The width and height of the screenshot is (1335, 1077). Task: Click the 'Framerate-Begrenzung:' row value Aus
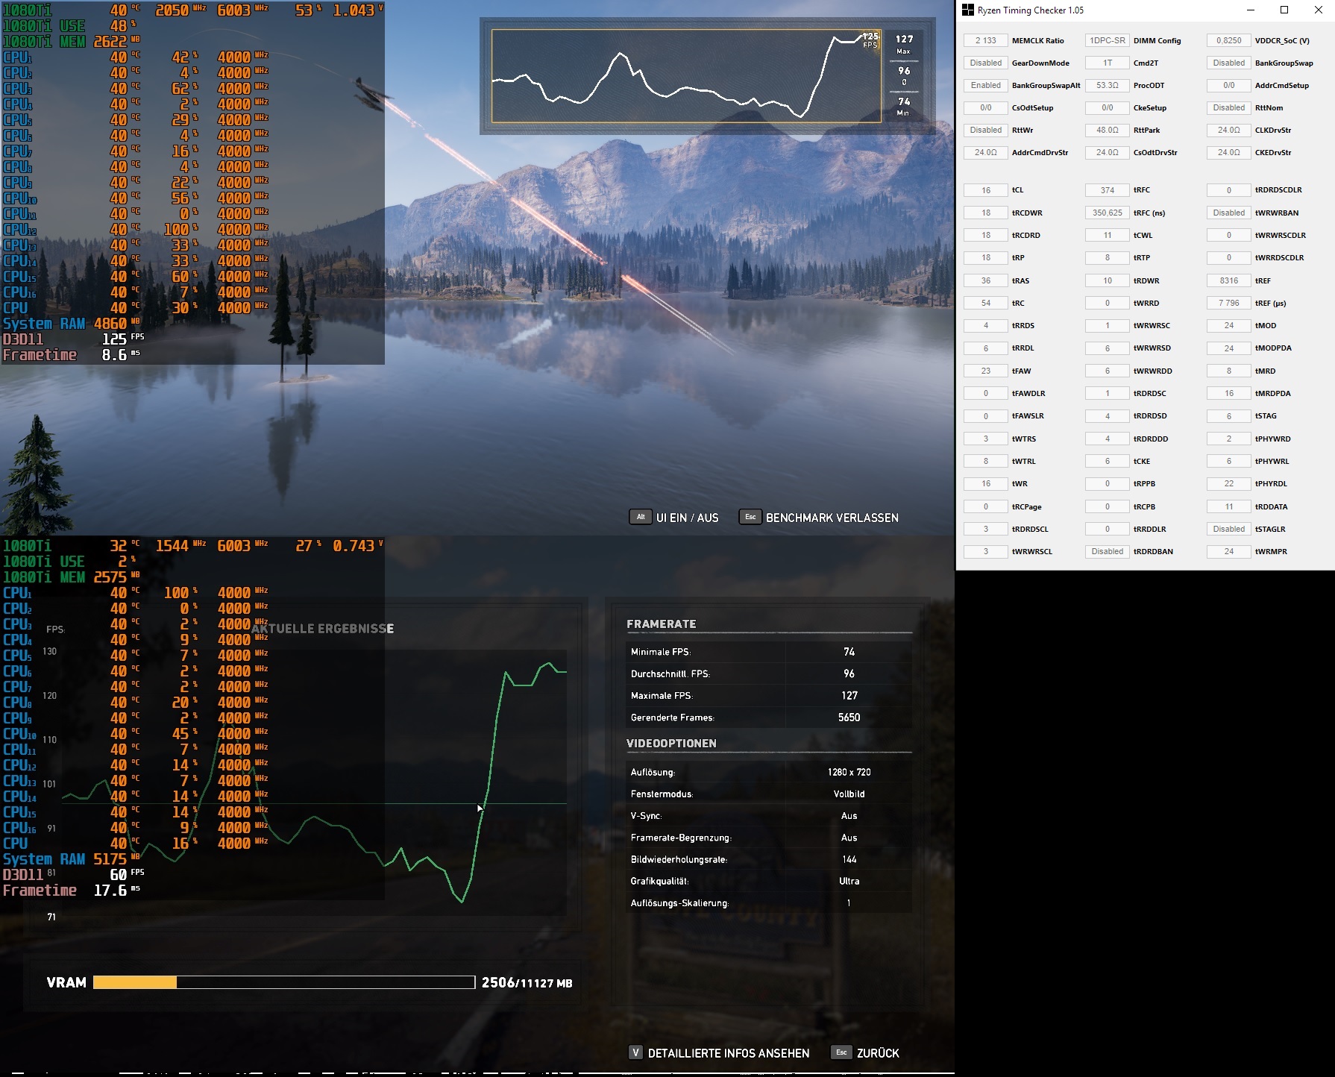click(x=849, y=838)
